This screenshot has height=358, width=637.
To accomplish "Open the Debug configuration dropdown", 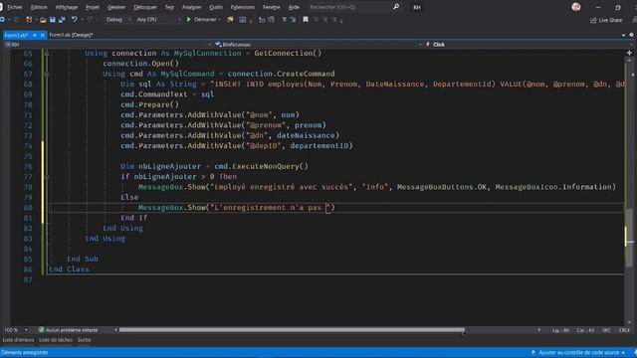I will 118,20.
